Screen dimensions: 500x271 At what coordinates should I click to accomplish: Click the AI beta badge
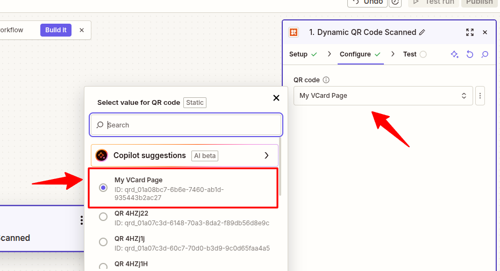coord(205,156)
